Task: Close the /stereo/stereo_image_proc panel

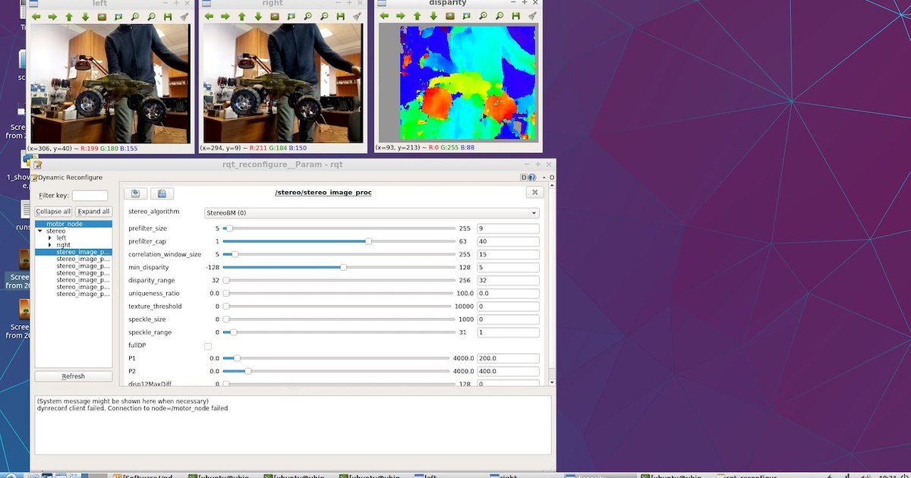Action: [x=534, y=193]
